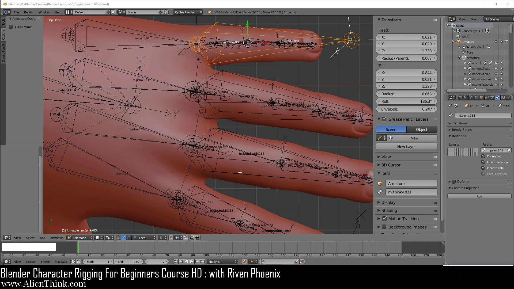The image size is (514, 289).
Task: Open the Bone properties tab
Action: click(x=498, y=97)
